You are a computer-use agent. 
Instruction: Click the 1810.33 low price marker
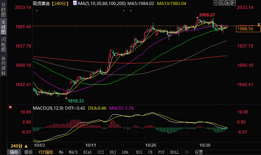click(x=76, y=101)
